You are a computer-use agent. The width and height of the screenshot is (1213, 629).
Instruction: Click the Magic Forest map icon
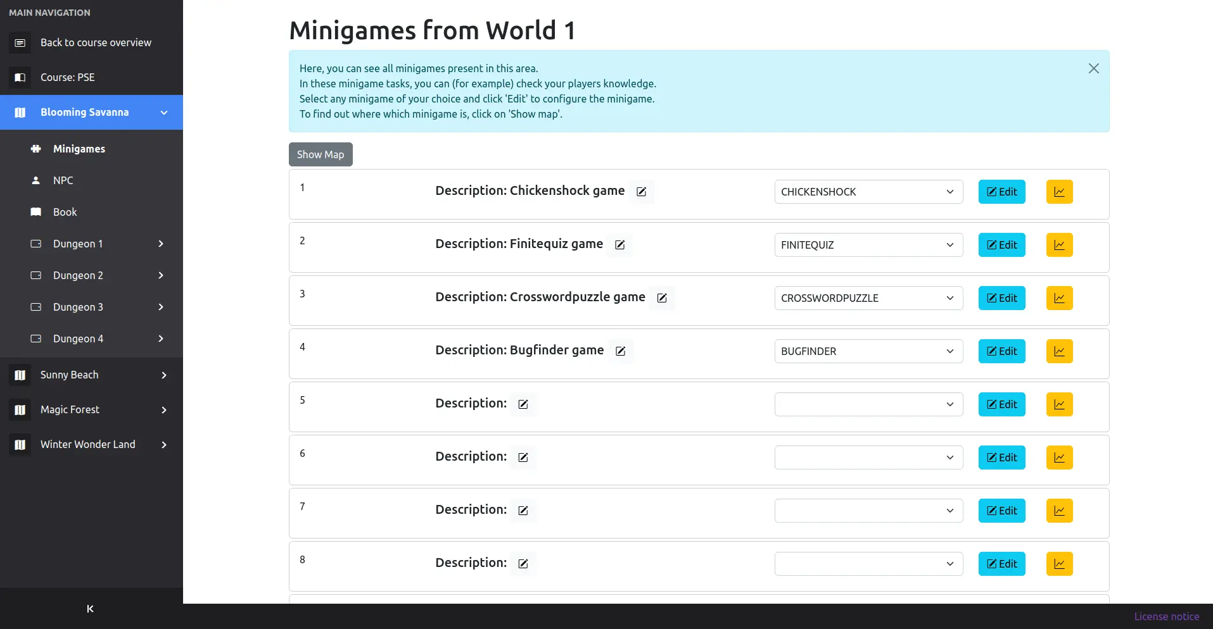click(20, 410)
